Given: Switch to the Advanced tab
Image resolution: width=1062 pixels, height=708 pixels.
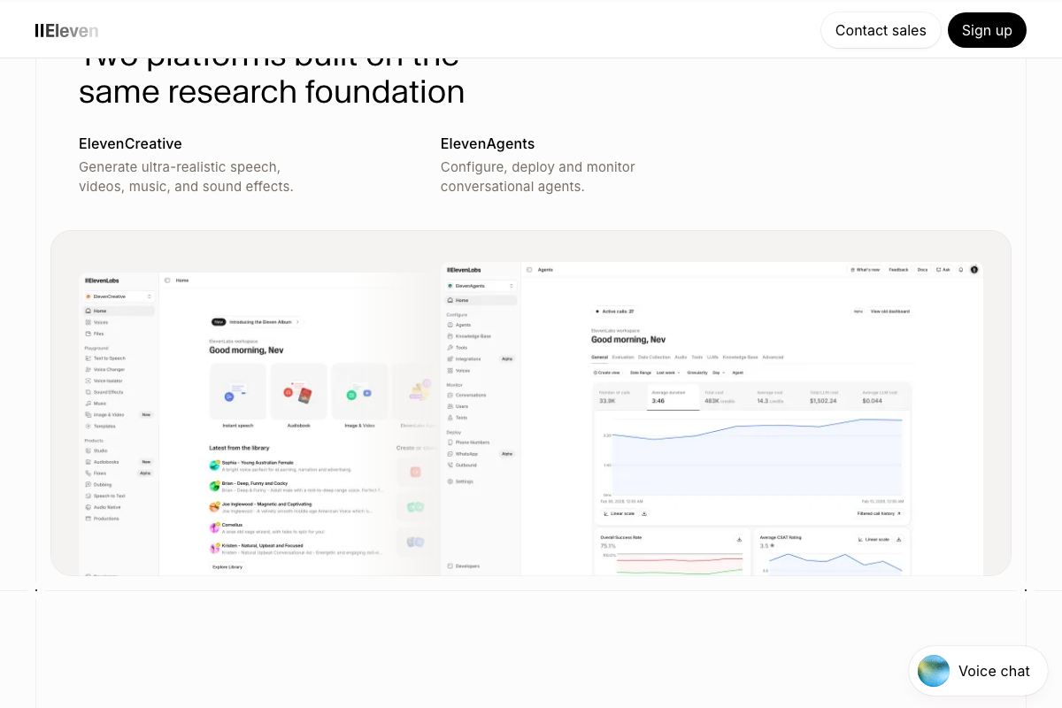Looking at the screenshot, I should tap(773, 357).
